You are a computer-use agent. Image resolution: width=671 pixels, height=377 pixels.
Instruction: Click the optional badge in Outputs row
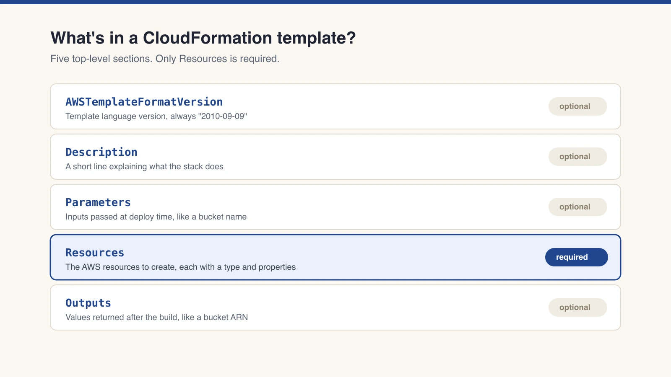(x=577, y=307)
